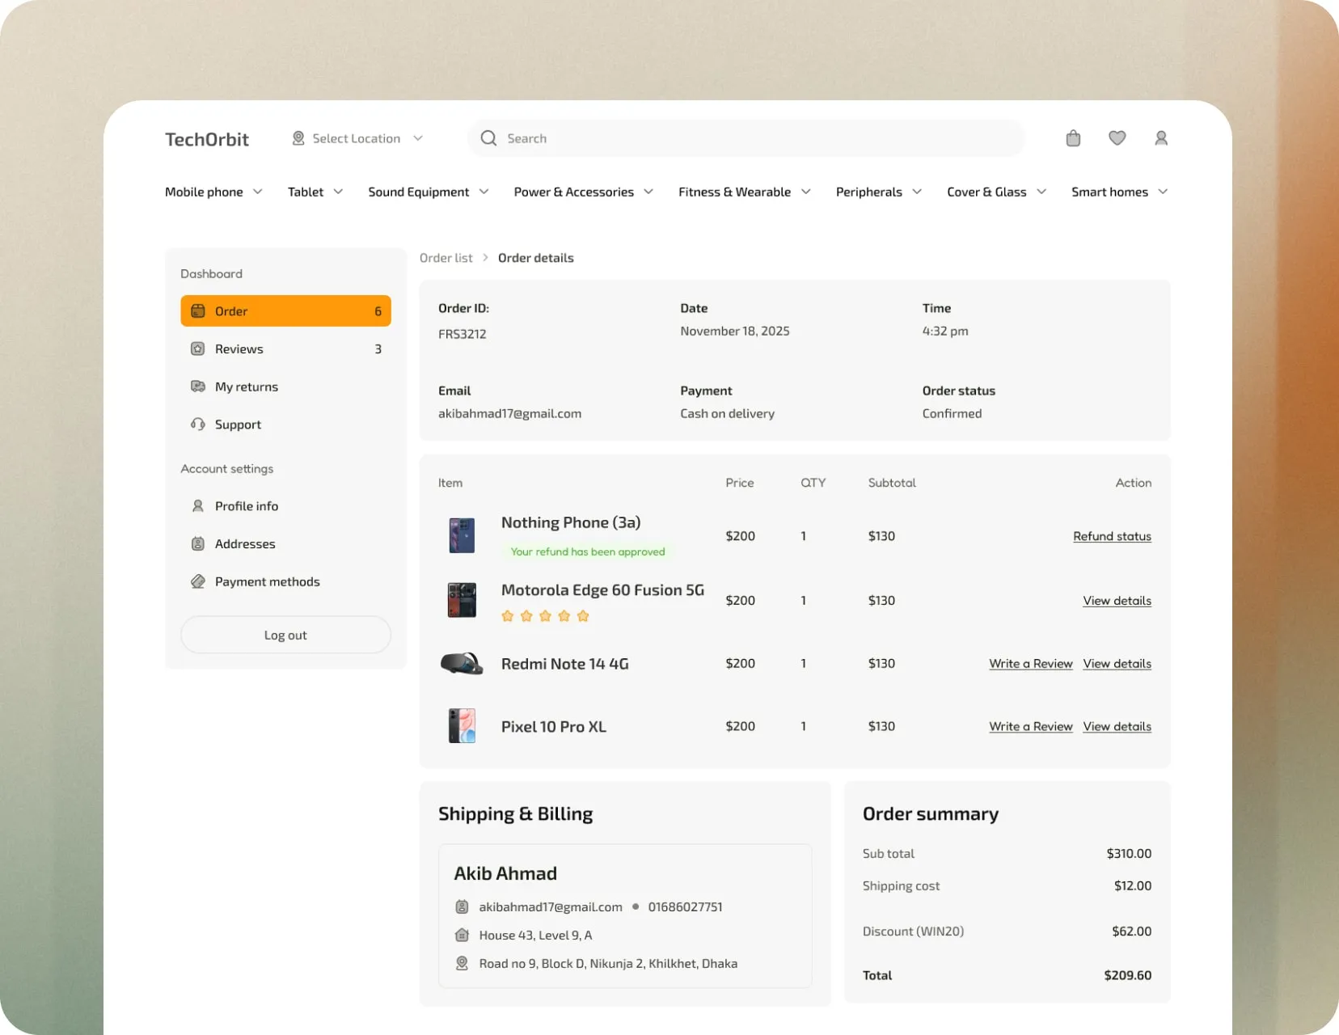The width and height of the screenshot is (1339, 1035).
Task: Open the wishlist heart icon
Action: pyautogui.click(x=1117, y=138)
